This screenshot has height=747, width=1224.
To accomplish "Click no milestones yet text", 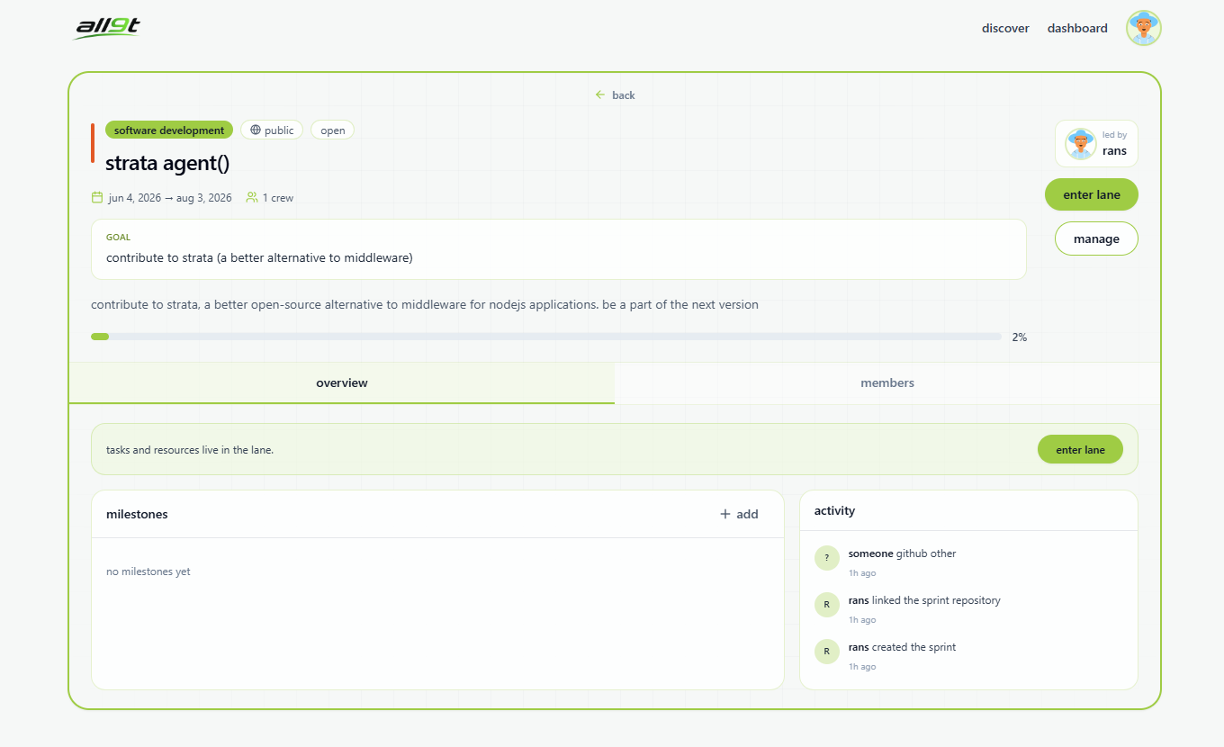I will 148,571.
